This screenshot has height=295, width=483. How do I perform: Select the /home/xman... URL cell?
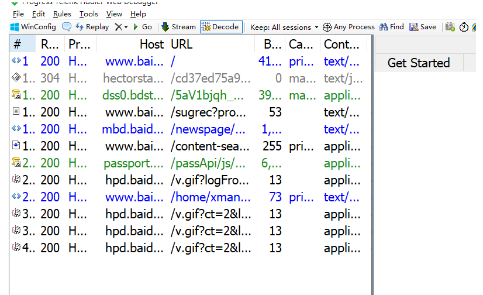211,197
